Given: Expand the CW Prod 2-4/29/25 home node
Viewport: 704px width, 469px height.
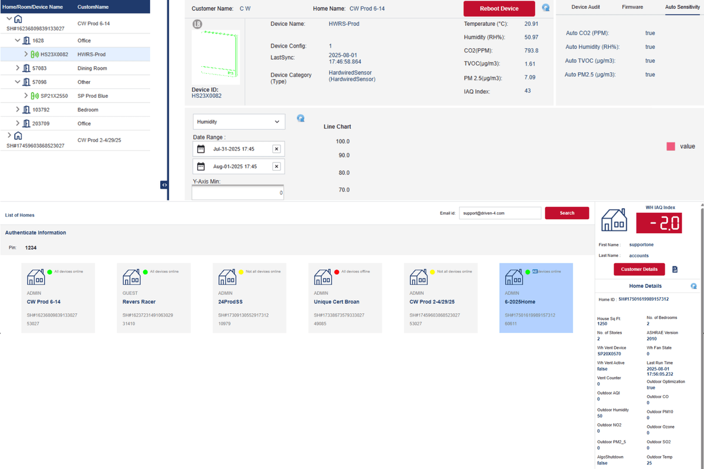Looking at the screenshot, I should 9,135.
